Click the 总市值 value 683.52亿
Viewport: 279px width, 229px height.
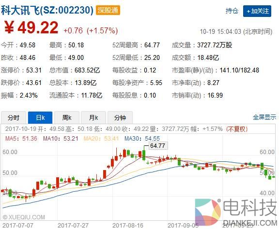[87, 71]
